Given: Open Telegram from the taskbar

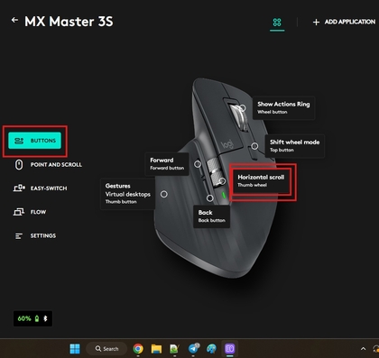Looking at the screenshot, I should (x=193, y=349).
